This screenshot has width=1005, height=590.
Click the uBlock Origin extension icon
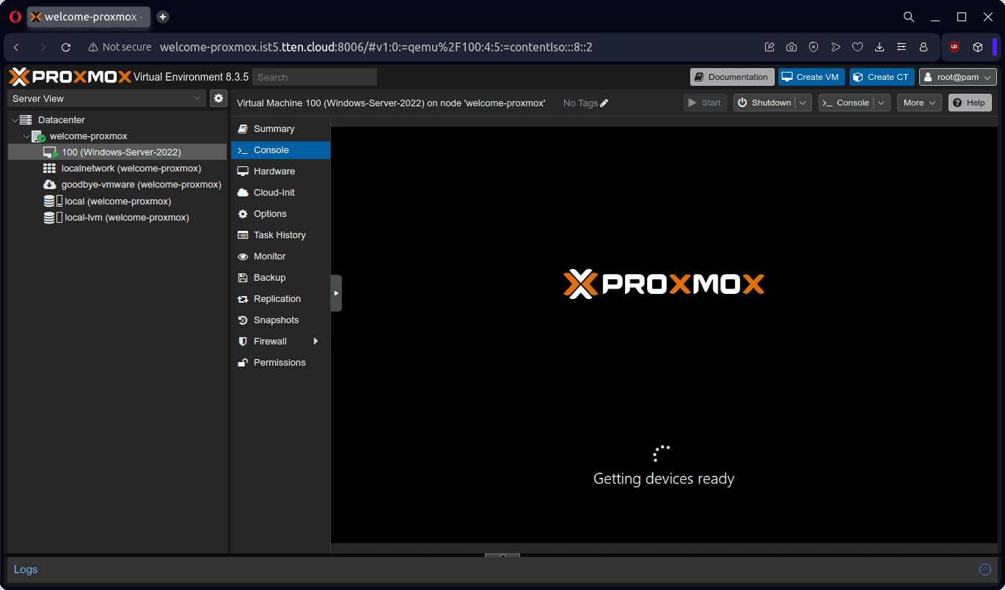pyautogui.click(x=954, y=47)
